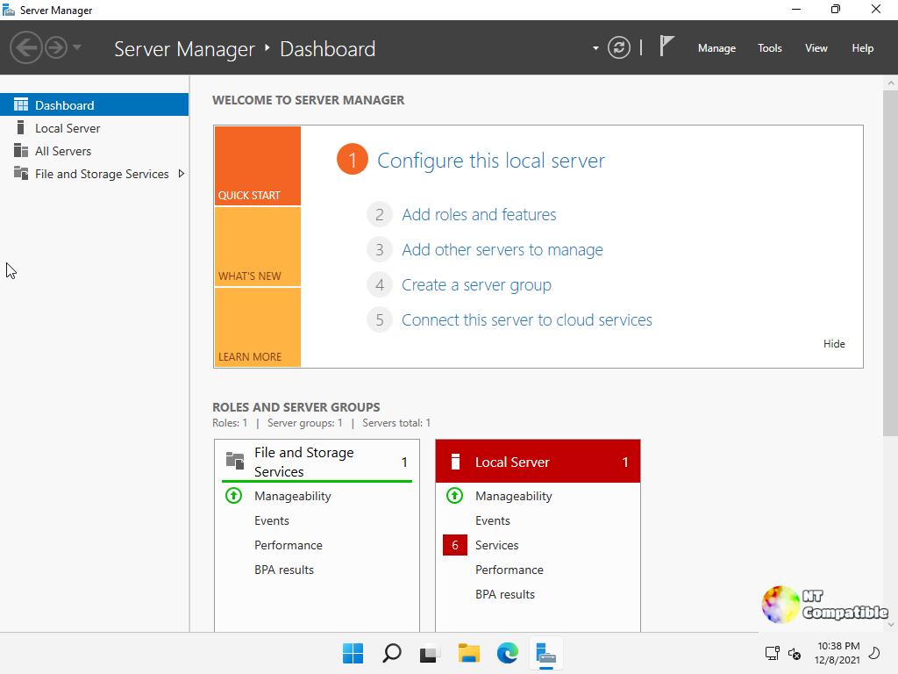Open the View menu
Viewport: 898px width, 674px height.
pos(816,48)
